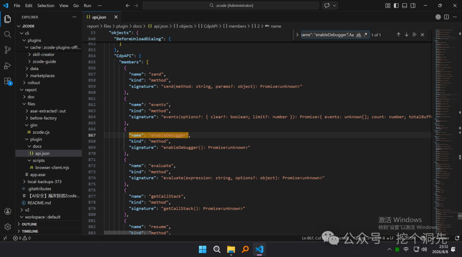Open browser-client.mjs in the explorer
Viewport: 462px width, 257px height.
pyautogui.click(x=49, y=168)
